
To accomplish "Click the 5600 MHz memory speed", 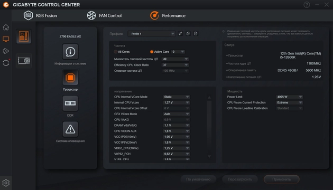I will coord(313,70).
